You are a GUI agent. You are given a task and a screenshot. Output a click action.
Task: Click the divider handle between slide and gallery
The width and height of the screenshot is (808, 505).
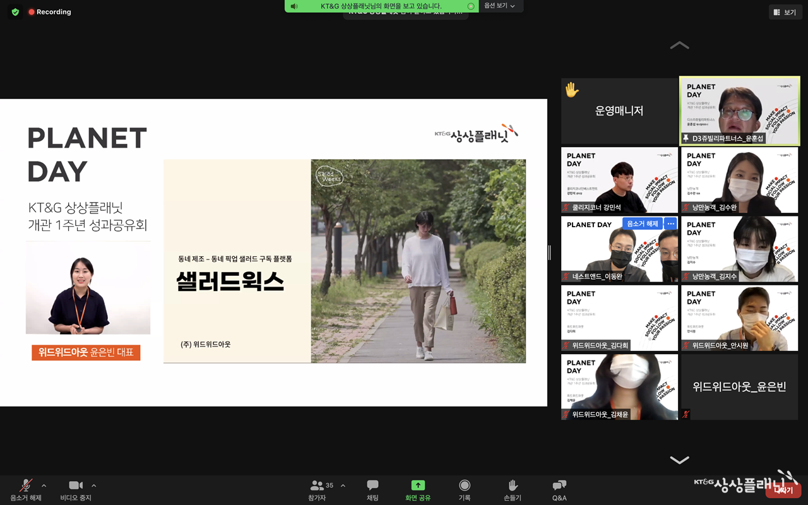549,252
